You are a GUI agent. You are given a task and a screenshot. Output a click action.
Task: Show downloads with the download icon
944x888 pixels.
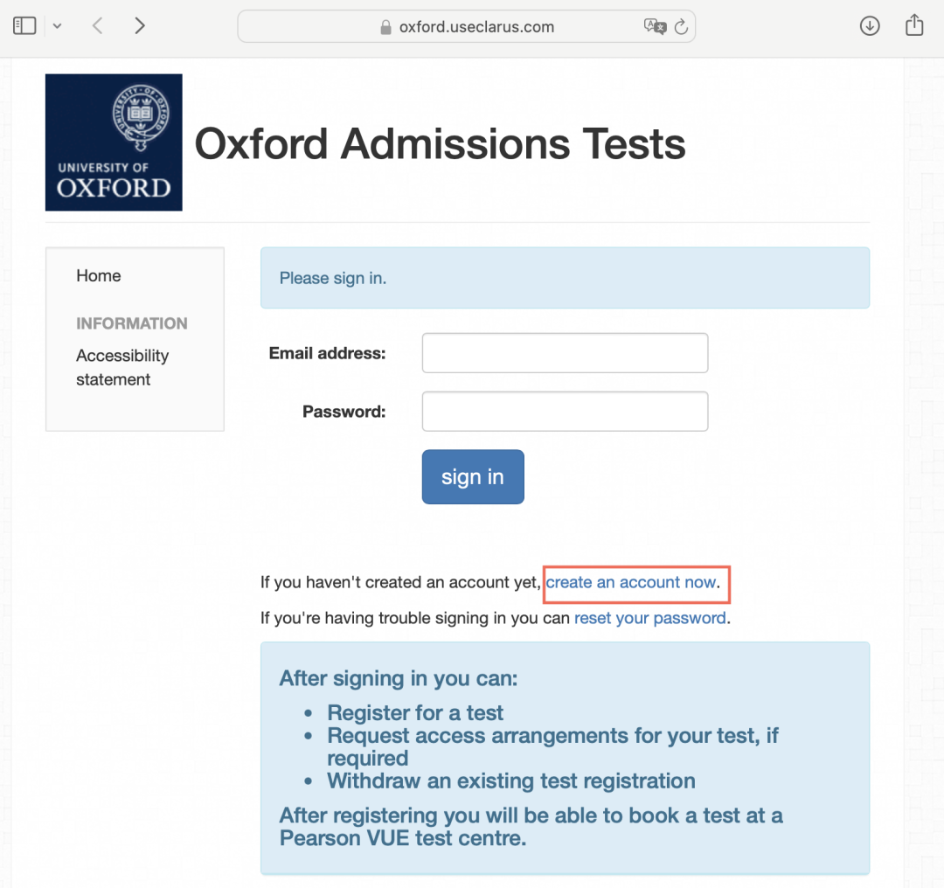870,26
